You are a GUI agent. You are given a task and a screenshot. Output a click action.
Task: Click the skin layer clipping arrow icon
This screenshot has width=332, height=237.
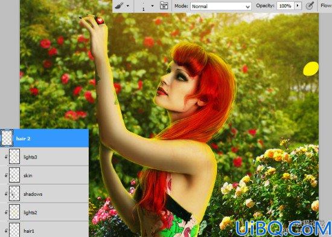tap(6, 175)
